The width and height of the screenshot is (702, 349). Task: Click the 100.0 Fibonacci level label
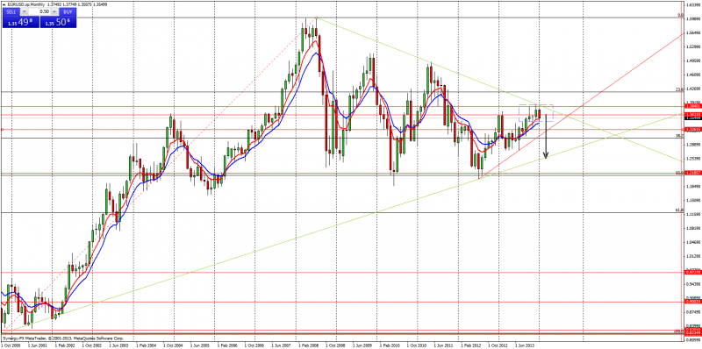coord(677,331)
